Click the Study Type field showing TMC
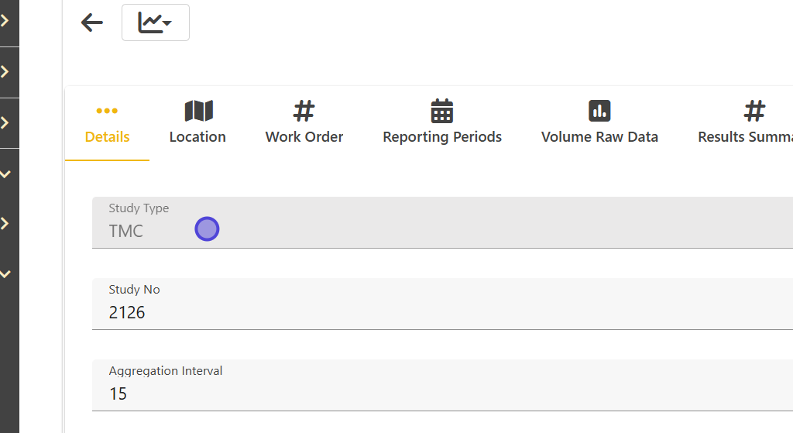The width and height of the screenshot is (793, 433). coord(441,231)
